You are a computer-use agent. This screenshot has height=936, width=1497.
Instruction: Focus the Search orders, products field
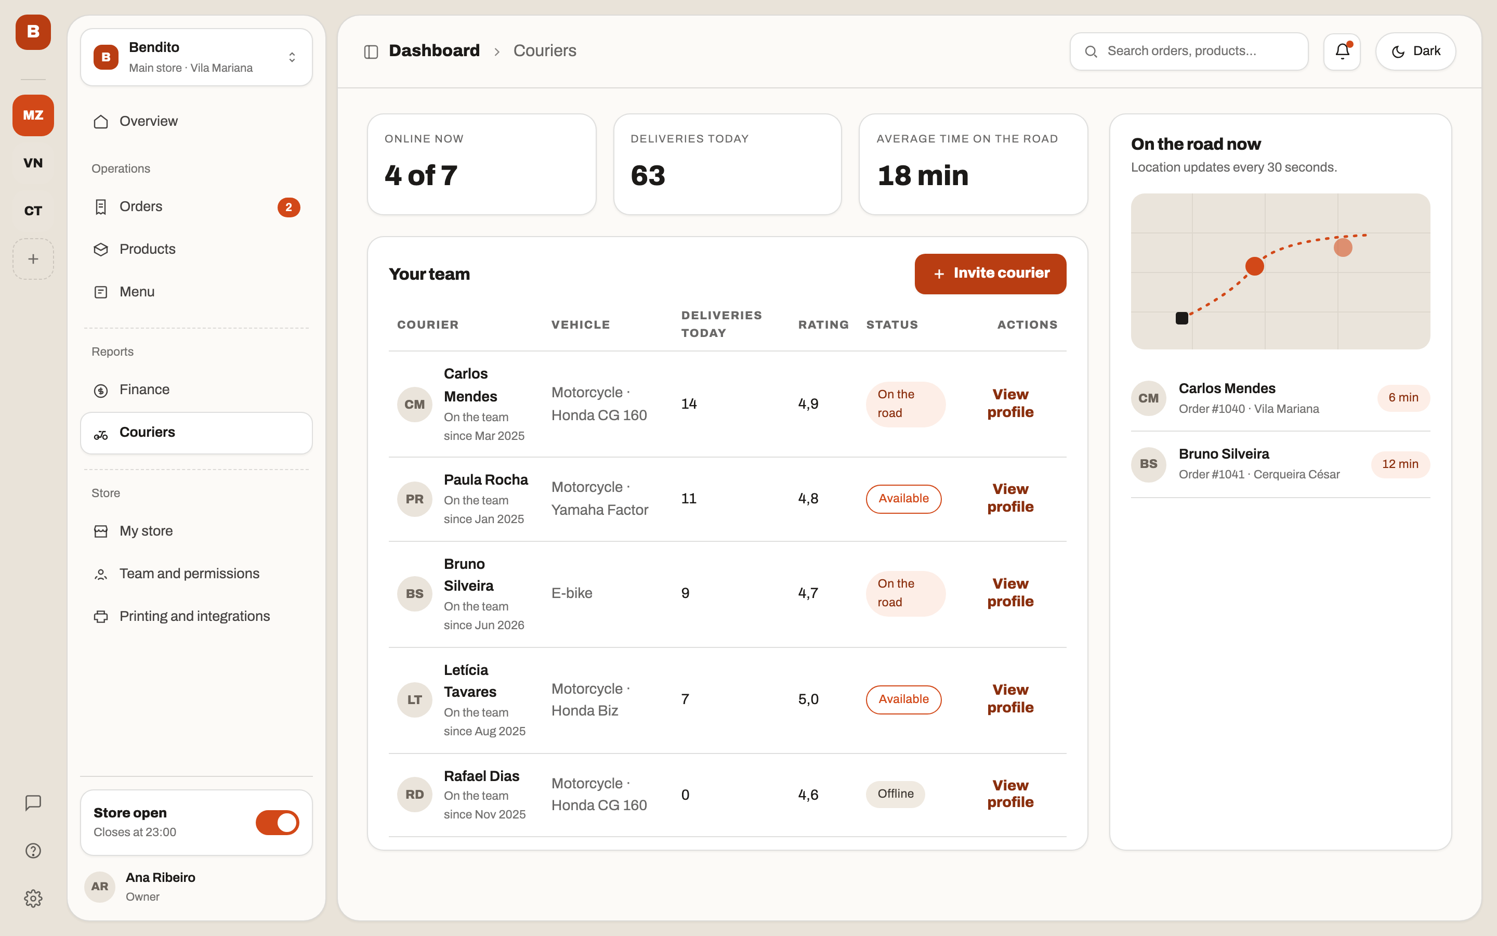click(x=1189, y=51)
